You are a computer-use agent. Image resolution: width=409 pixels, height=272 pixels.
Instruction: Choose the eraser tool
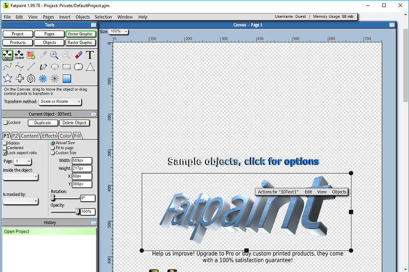(78, 55)
